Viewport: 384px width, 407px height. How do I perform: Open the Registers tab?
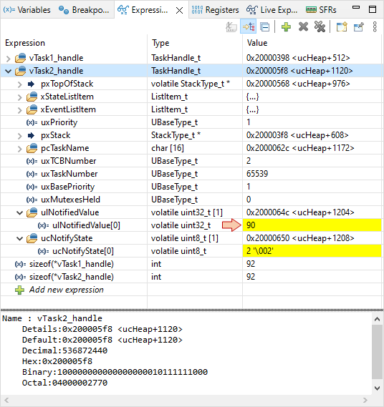click(215, 10)
